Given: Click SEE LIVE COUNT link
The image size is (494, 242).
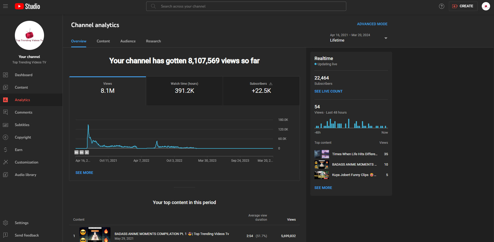Looking at the screenshot, I should click(x=328, y=91).
